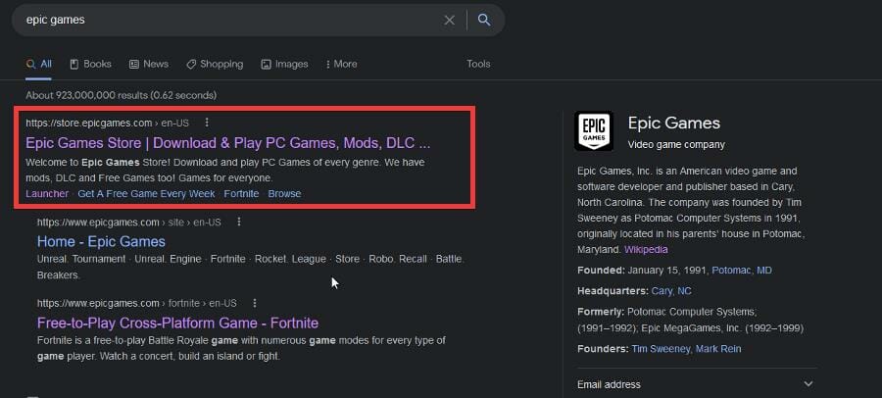Click the About 923,000,000 results text
The height and width of the screenshot is (398, 882).
point(121,96)
